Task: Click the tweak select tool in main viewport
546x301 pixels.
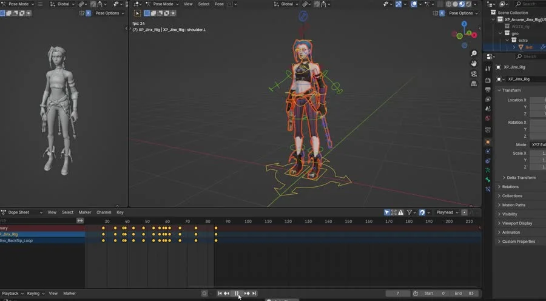Action: (x=137, y=13)
